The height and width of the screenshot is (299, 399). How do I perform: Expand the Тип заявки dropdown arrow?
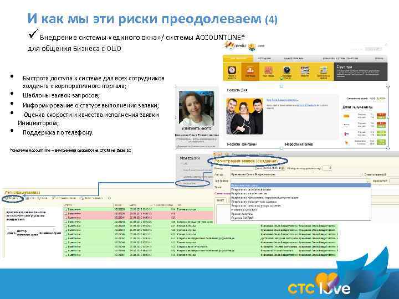click(x=368, y=181)
